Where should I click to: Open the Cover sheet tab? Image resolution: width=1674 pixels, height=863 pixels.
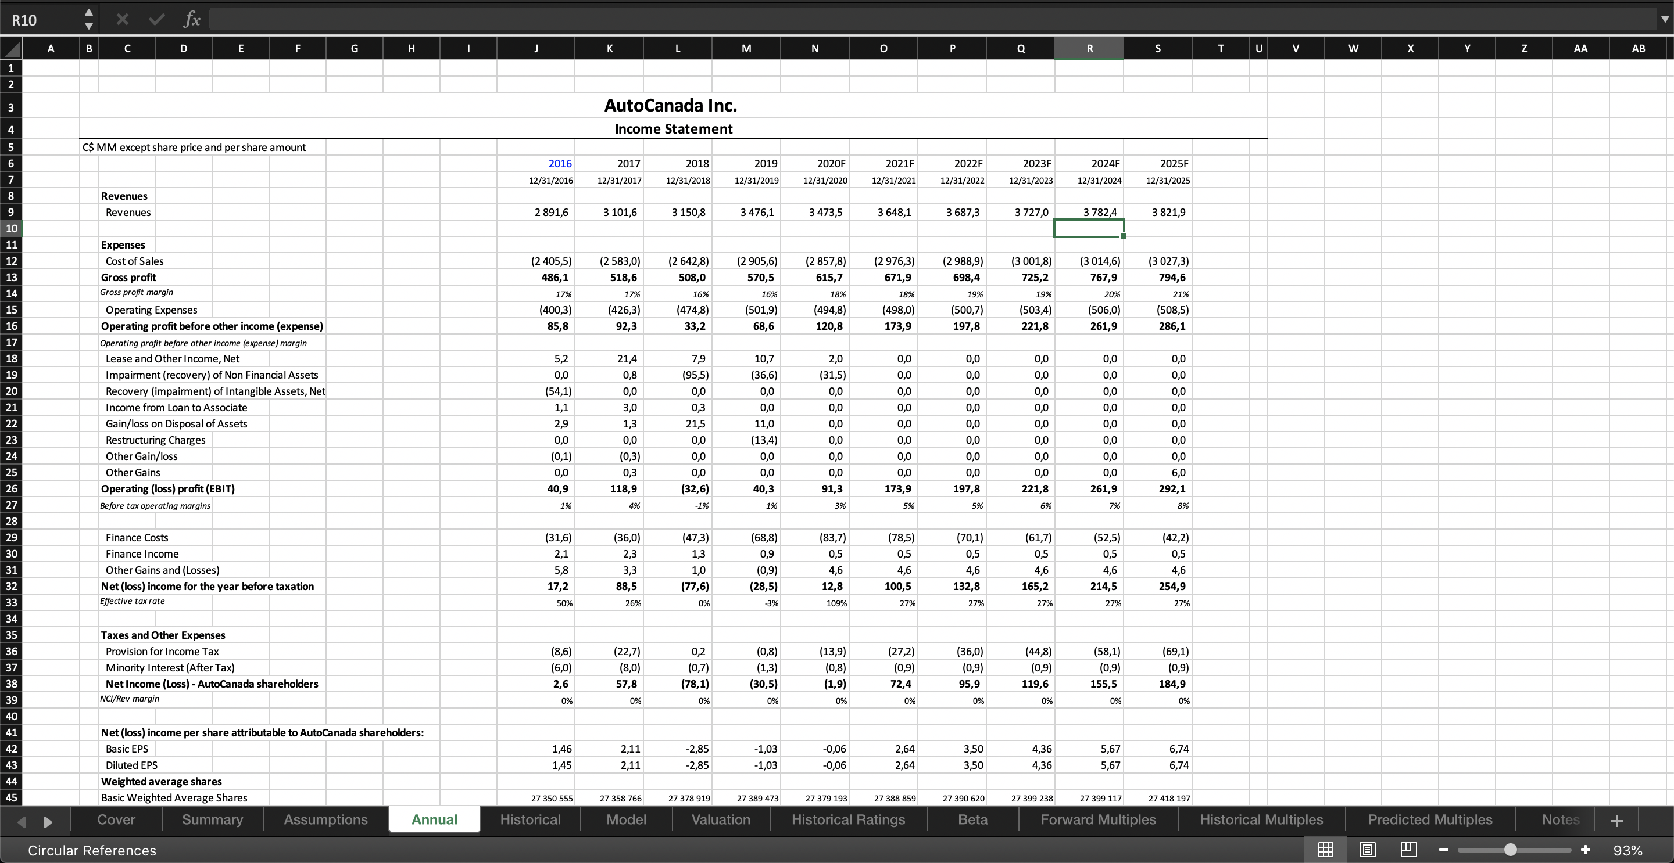tap(116, 819)
